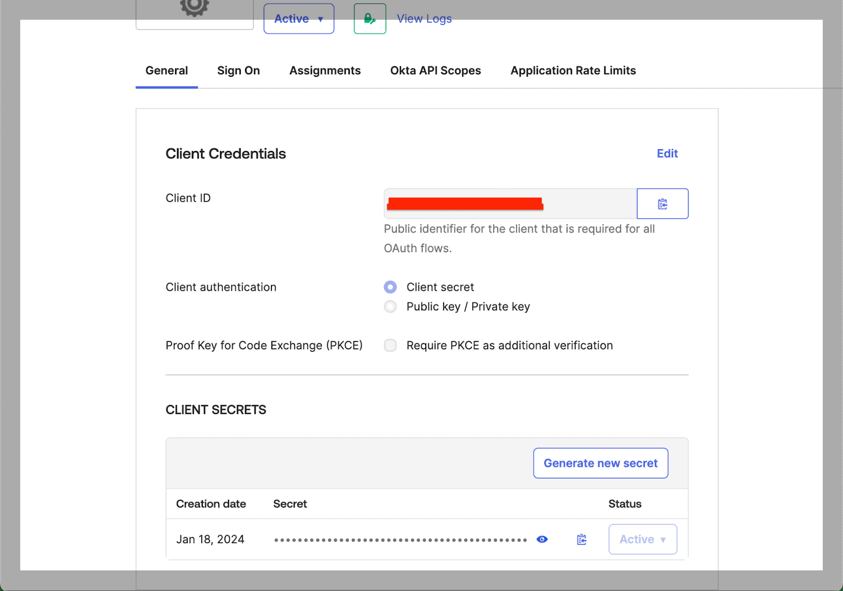843x591 pixels.
Task: Open the Application Rate Limits tab
Action: click(573, 70)
